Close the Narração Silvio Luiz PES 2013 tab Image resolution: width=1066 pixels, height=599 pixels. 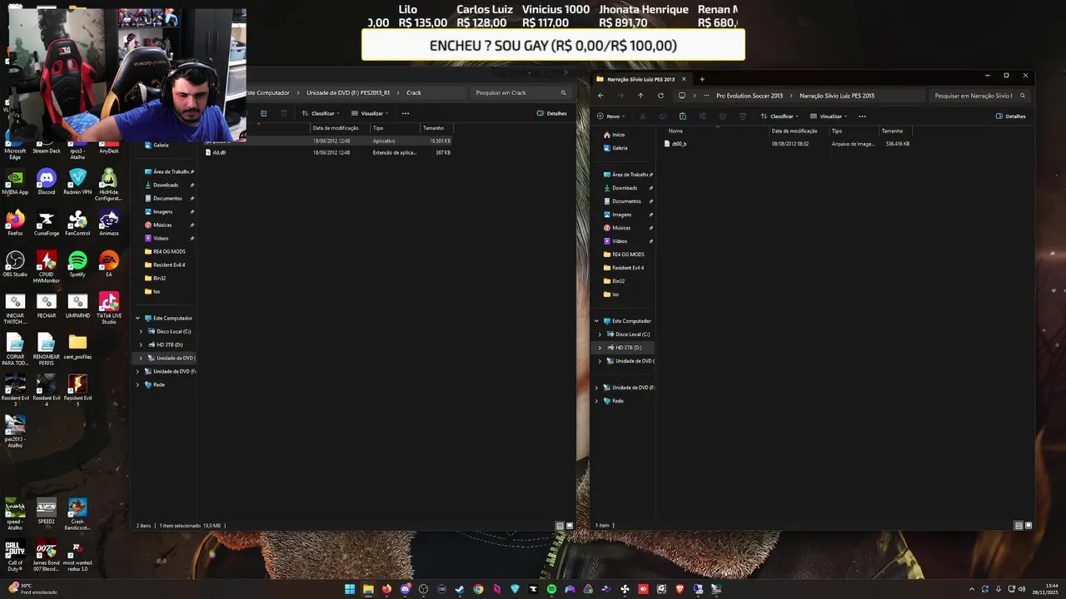684,79
